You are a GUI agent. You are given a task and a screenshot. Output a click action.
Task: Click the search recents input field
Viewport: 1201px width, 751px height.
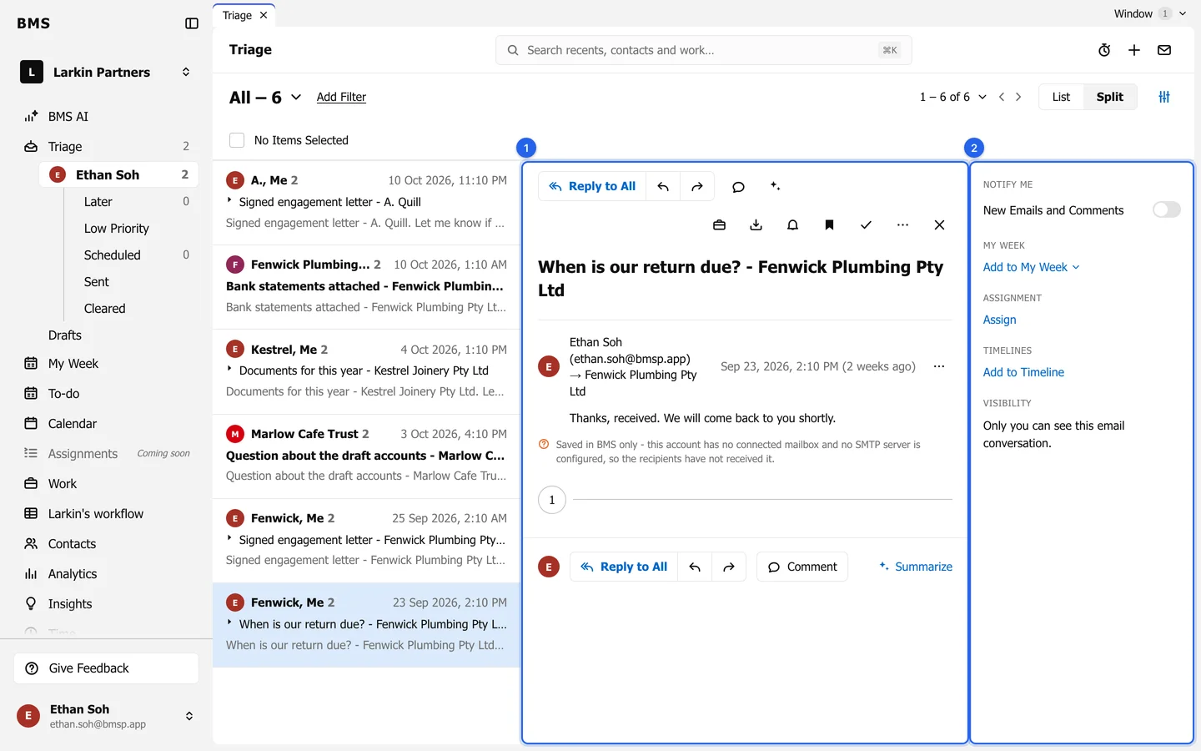tap(703, 50)
